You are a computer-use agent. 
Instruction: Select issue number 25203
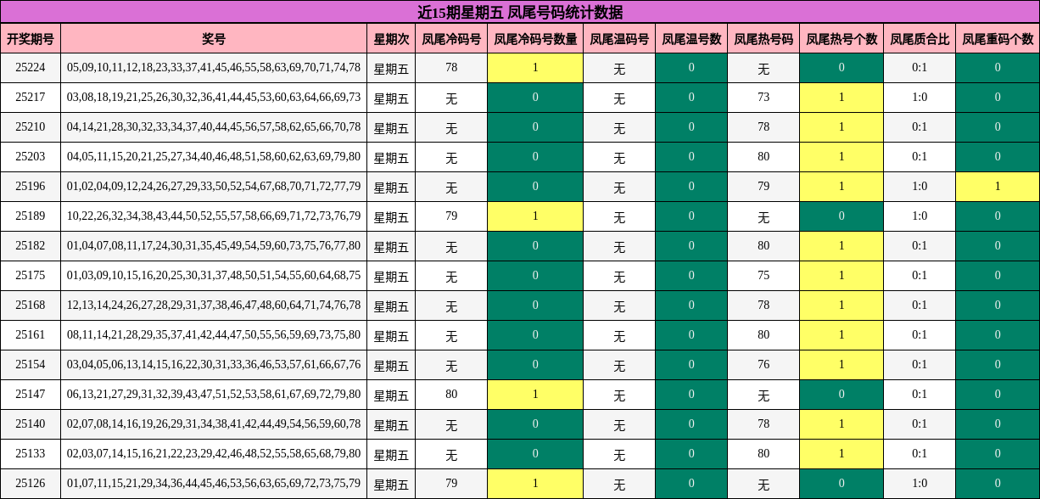click(31, 157)
